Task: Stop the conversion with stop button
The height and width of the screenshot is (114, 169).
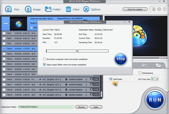Action: click(121, 59)
